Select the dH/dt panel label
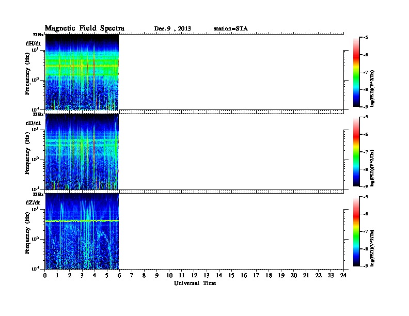This screenshot has width=409, height=316. (x=33, y=43)
